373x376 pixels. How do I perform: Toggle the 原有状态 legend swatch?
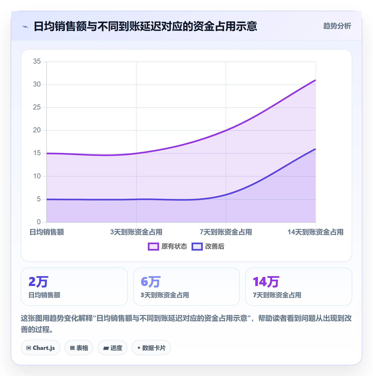(153, 247)
